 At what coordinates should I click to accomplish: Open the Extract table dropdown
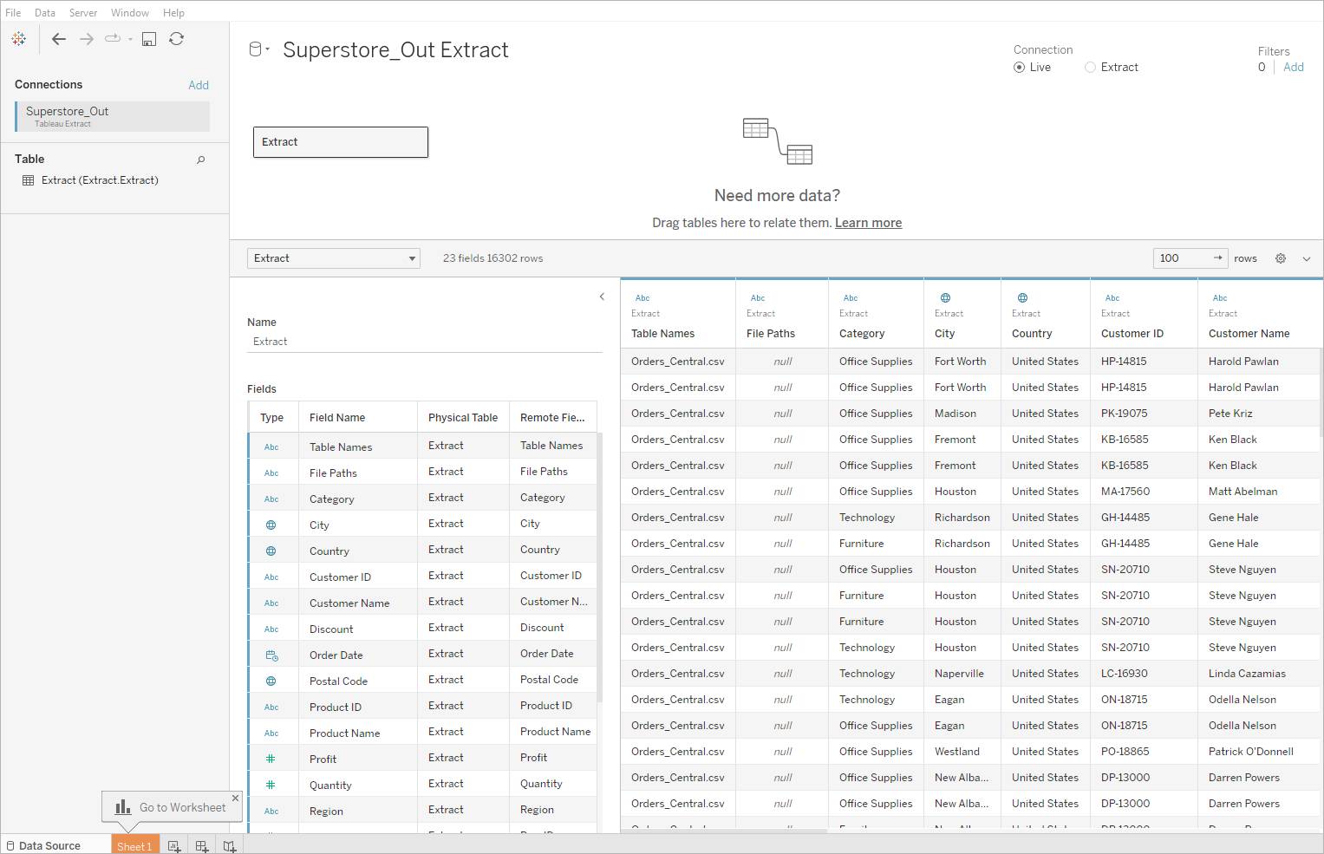pos(334,258)
